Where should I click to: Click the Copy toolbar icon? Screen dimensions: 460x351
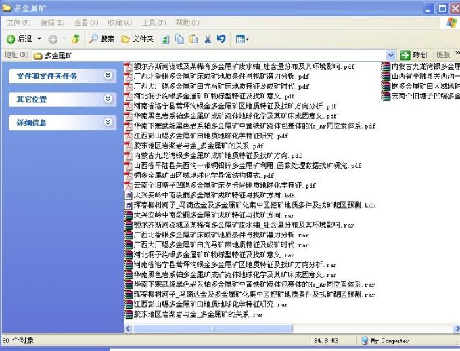click(x=179, y=39)
